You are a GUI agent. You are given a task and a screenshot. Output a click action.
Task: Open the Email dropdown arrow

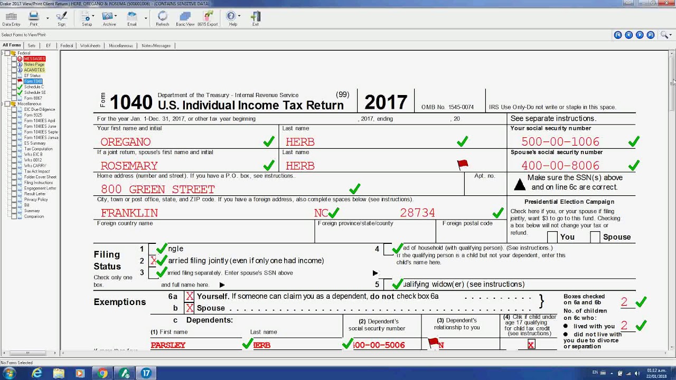(x=146, y=18)
